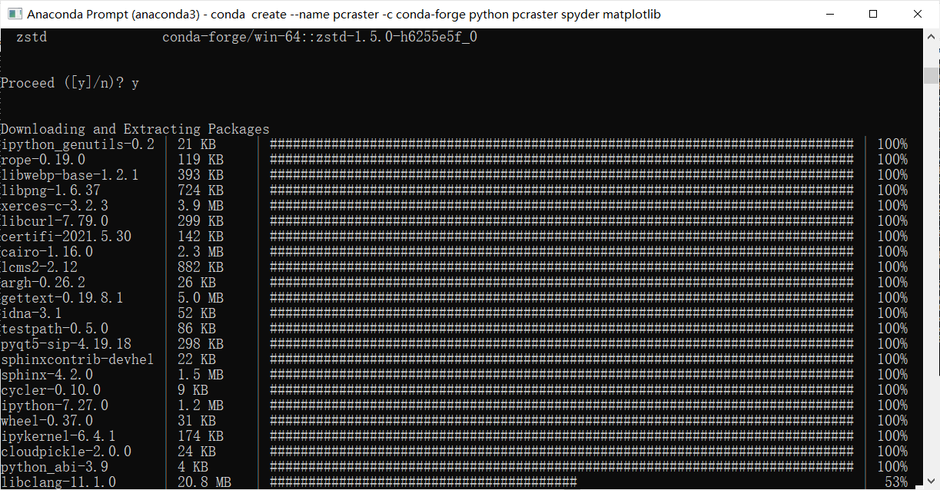The image size is (940, 490).
Task: Click the 100% value in the ipython_genutils row
Action: (892, 144)
